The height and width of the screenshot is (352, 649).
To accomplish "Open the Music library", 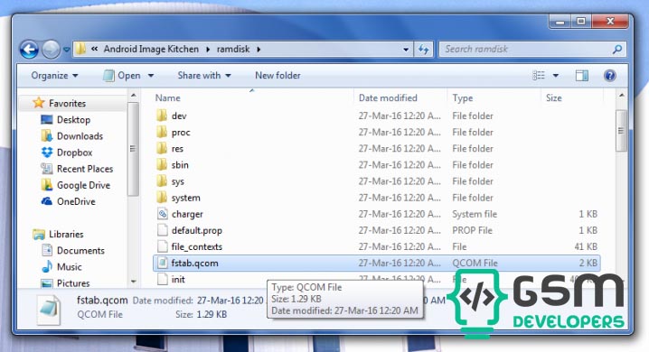I will [x=69, y=267].
